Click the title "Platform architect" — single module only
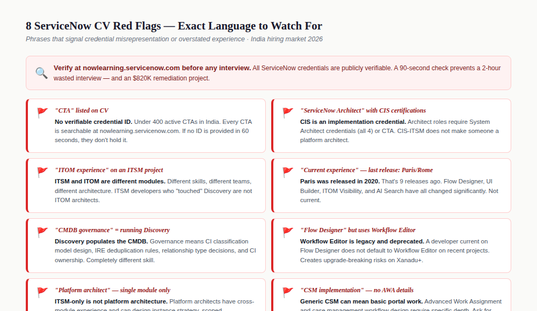537x311 pixels. (x=113, y=290)
